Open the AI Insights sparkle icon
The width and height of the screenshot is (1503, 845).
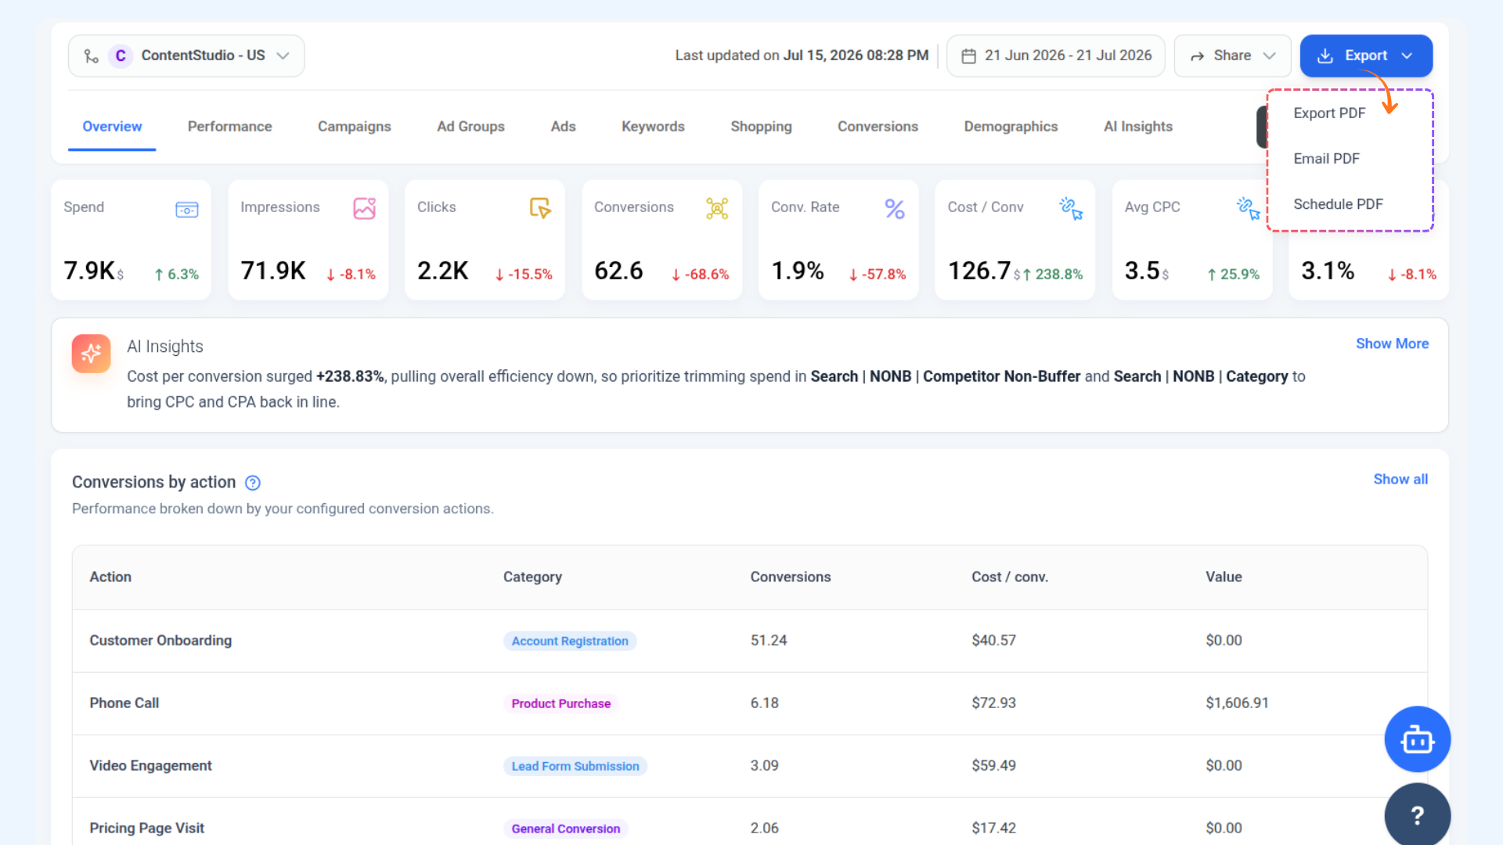coord(91,354)
